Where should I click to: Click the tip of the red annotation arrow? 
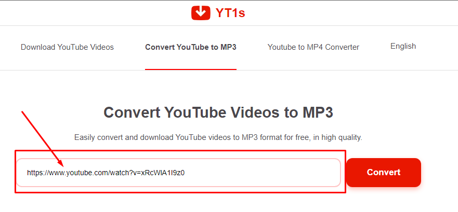point(62,164)
